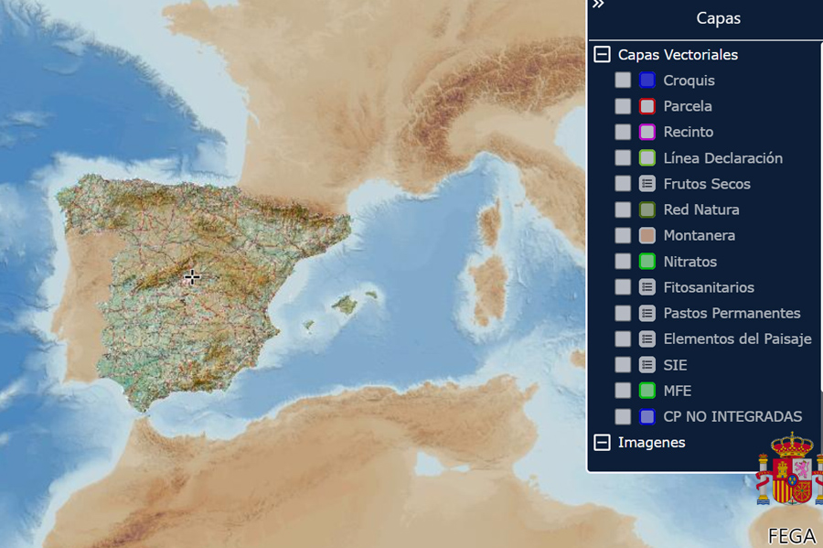
Task: Click the red Parcela layer symbol
Action: pos(647,106)
